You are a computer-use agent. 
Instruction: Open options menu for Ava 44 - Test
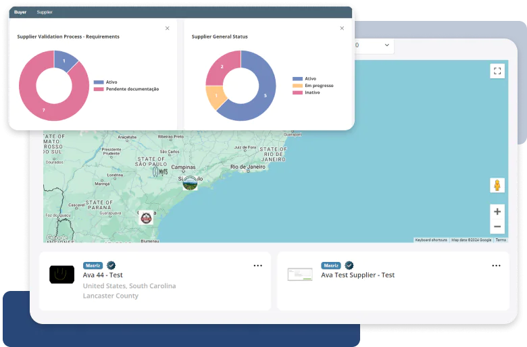click(x=258, y=266)
